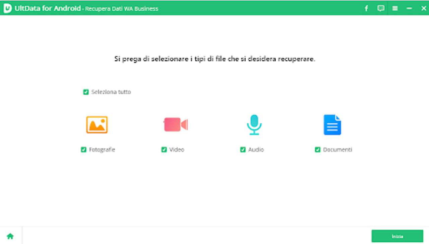Toggle the Audio checkbox

(x=243, y=150)
